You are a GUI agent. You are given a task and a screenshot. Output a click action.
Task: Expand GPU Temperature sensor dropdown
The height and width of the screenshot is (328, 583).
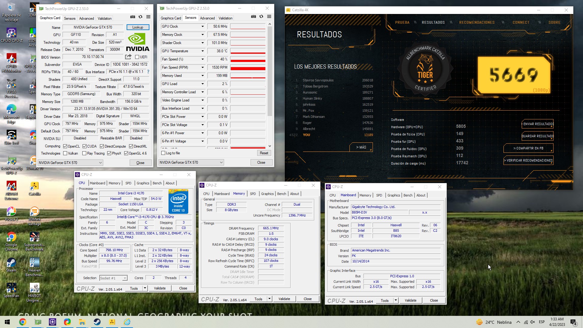coord(203,51)
